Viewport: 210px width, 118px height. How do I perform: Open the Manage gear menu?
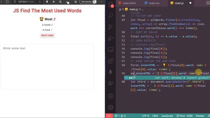coord(111,107)
